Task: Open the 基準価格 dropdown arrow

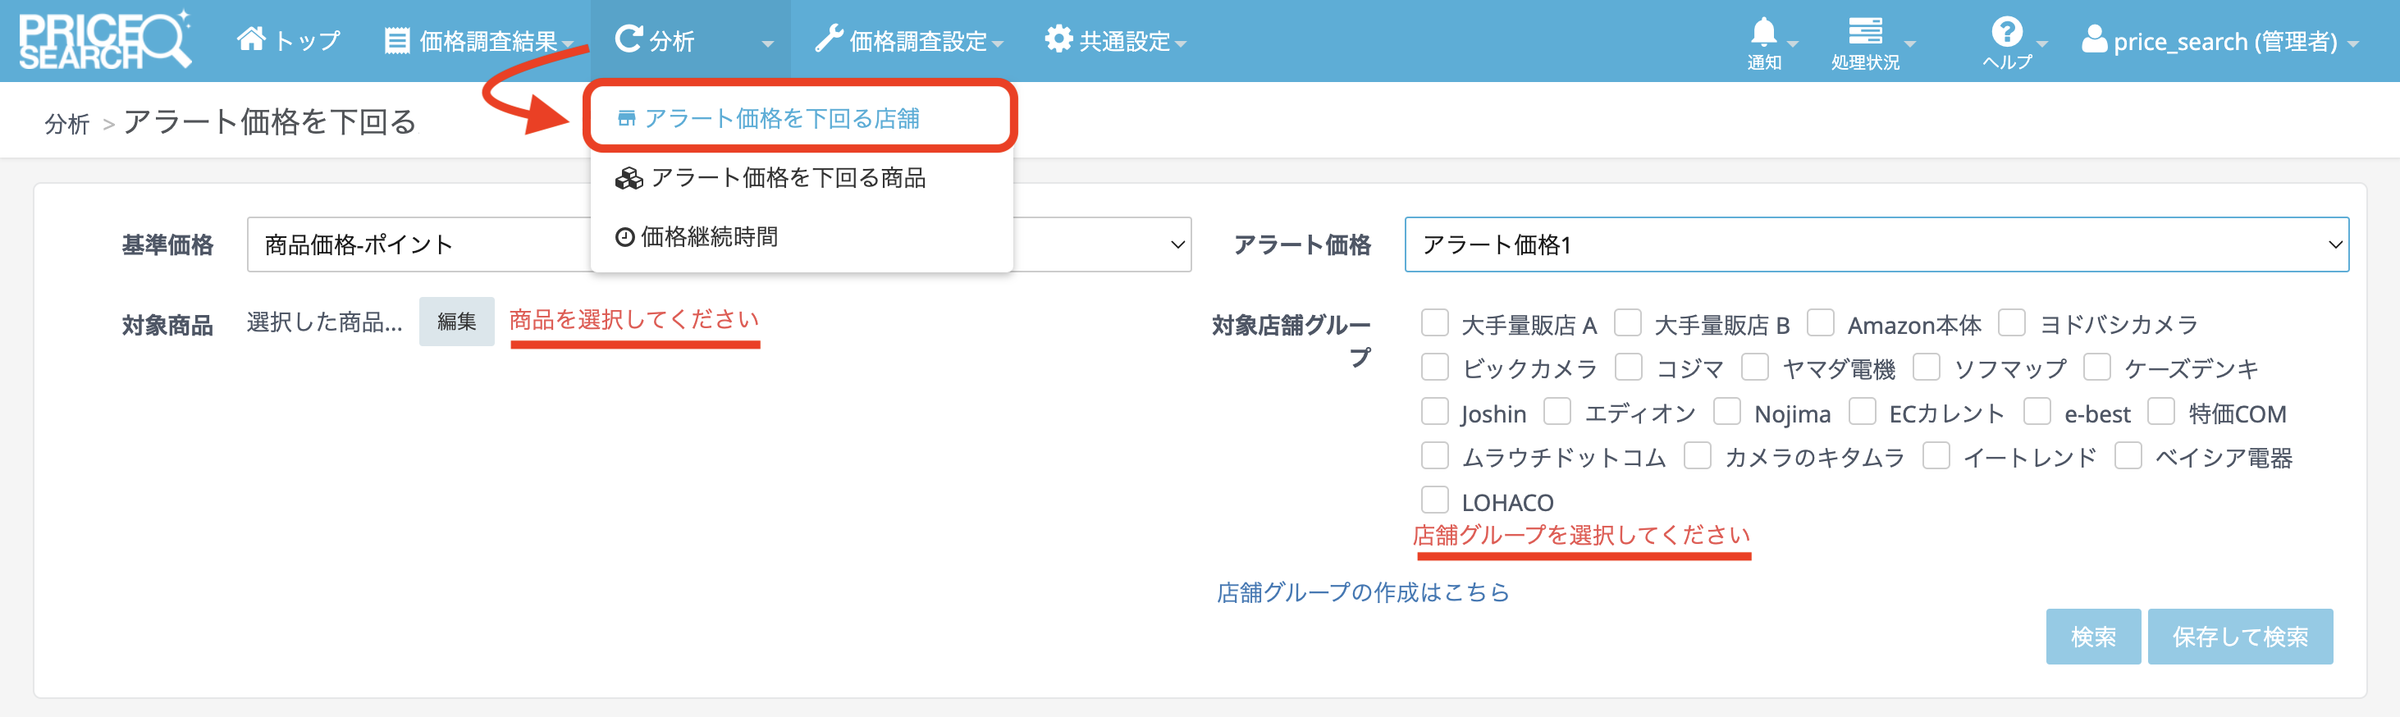Action: point(1177,245)
